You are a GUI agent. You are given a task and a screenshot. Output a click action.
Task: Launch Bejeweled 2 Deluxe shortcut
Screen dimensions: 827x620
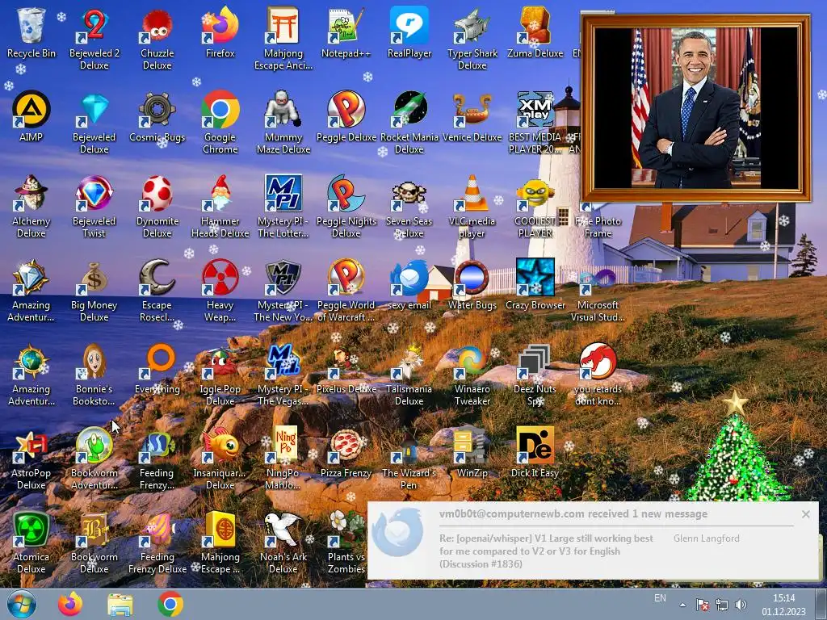click(x=94, y=38)
